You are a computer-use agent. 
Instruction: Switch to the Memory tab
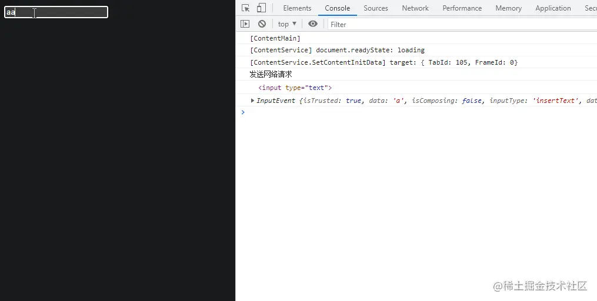(508, 8)
